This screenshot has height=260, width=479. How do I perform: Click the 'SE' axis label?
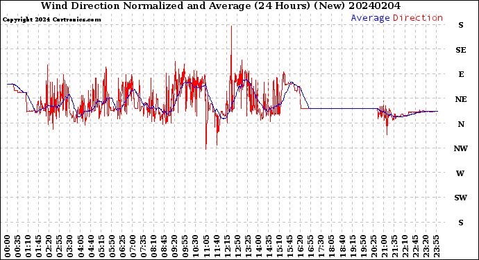461,50
